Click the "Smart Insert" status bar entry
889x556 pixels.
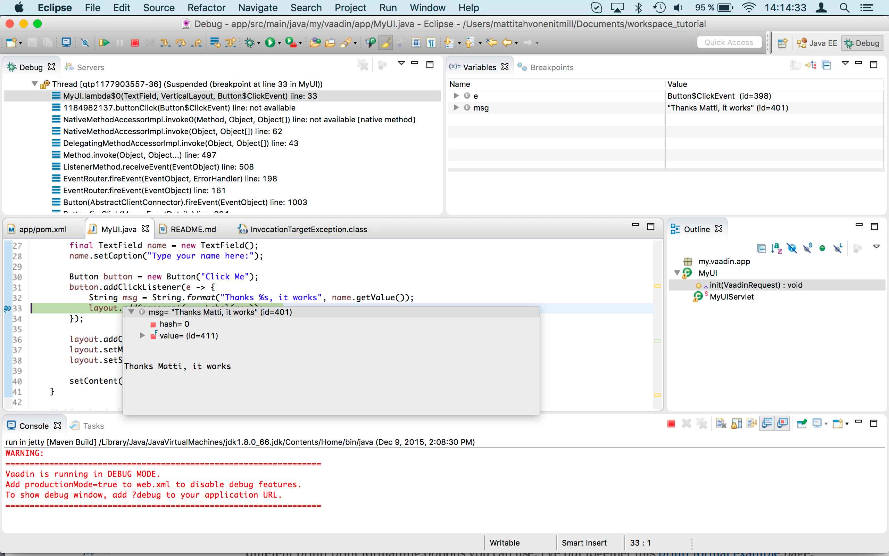pyautogui.click(x=584, y=543)
